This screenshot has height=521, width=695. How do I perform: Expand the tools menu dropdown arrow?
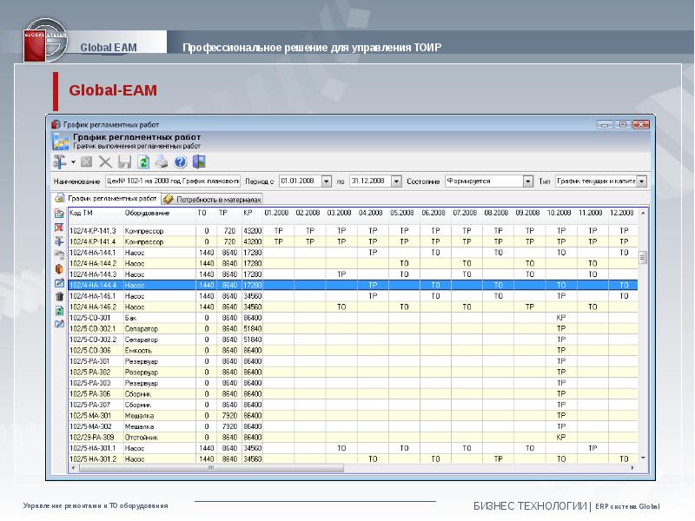(73, 162)
